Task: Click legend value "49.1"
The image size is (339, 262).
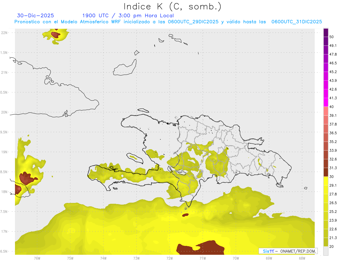Action: [x=333, y=46]
